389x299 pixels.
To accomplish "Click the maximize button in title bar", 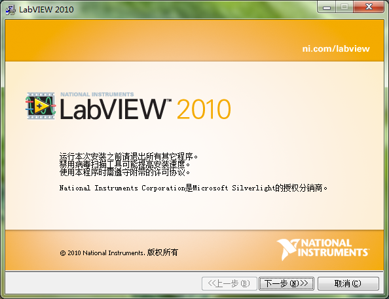I will [x=344, y=7].
